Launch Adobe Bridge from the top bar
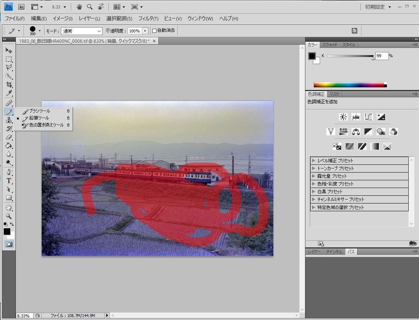This screenshot has width=419, height=320. click(21, 7)
